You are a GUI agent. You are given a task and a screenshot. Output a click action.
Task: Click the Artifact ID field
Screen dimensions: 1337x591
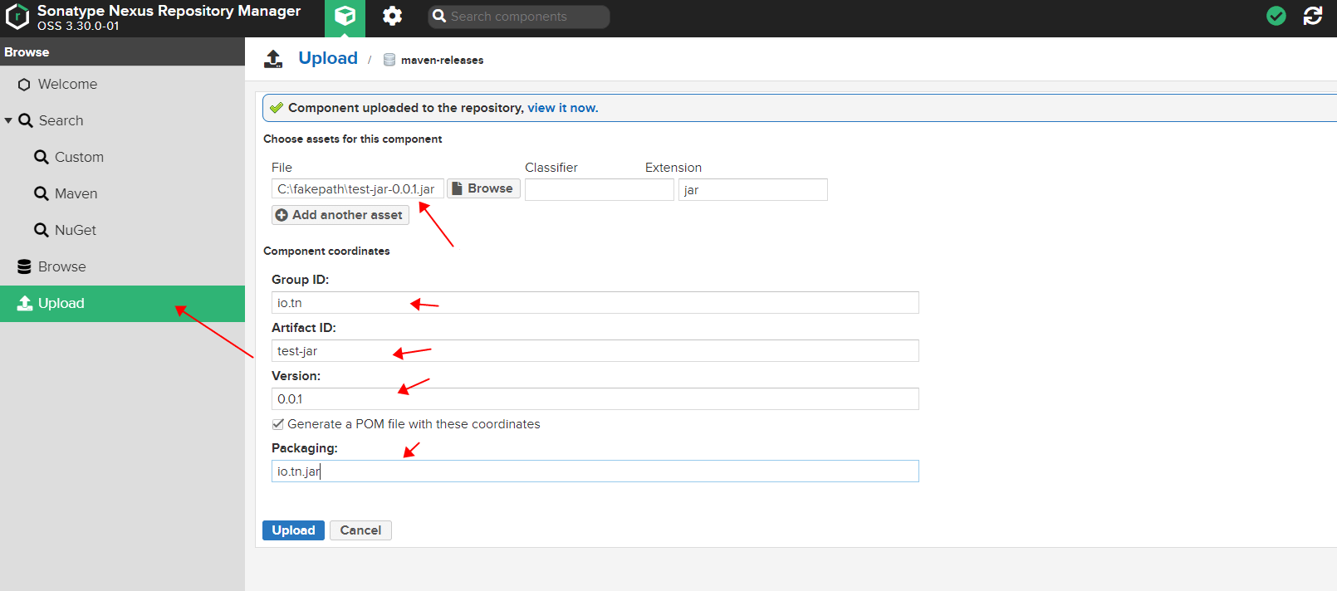pyautogui.click(x=595, y=351)
